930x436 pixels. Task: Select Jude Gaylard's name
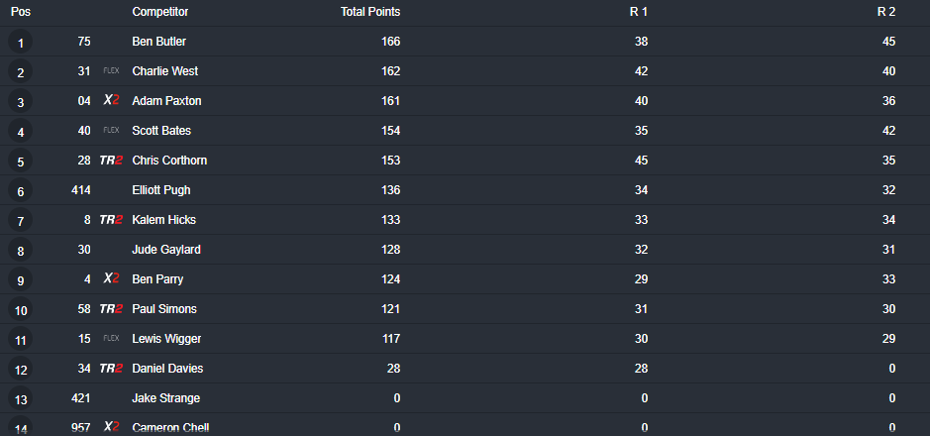(x=166, y=249)
